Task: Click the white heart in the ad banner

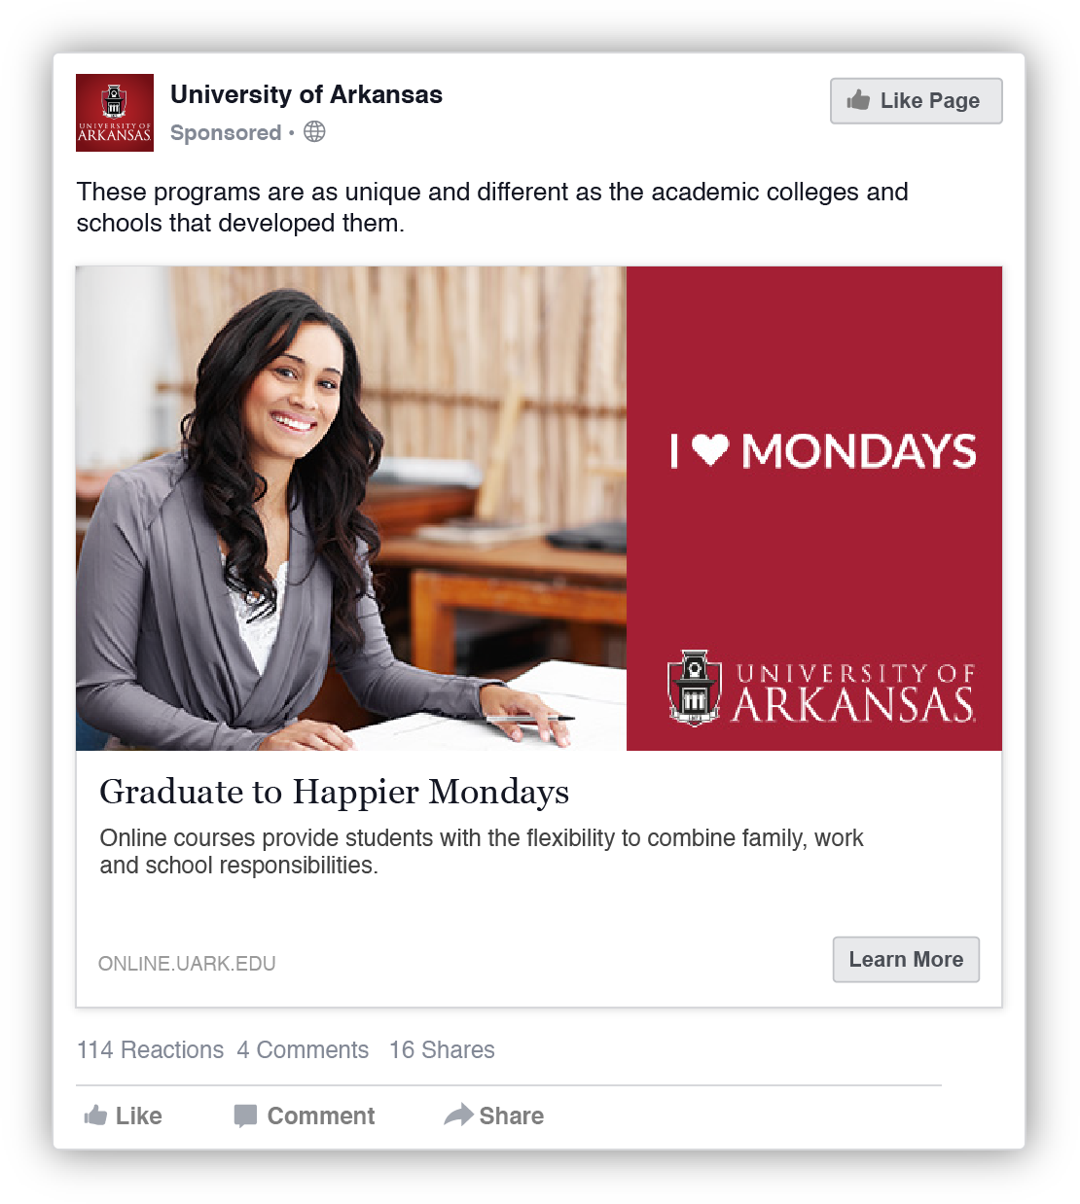Action: [x=710, y=449]
